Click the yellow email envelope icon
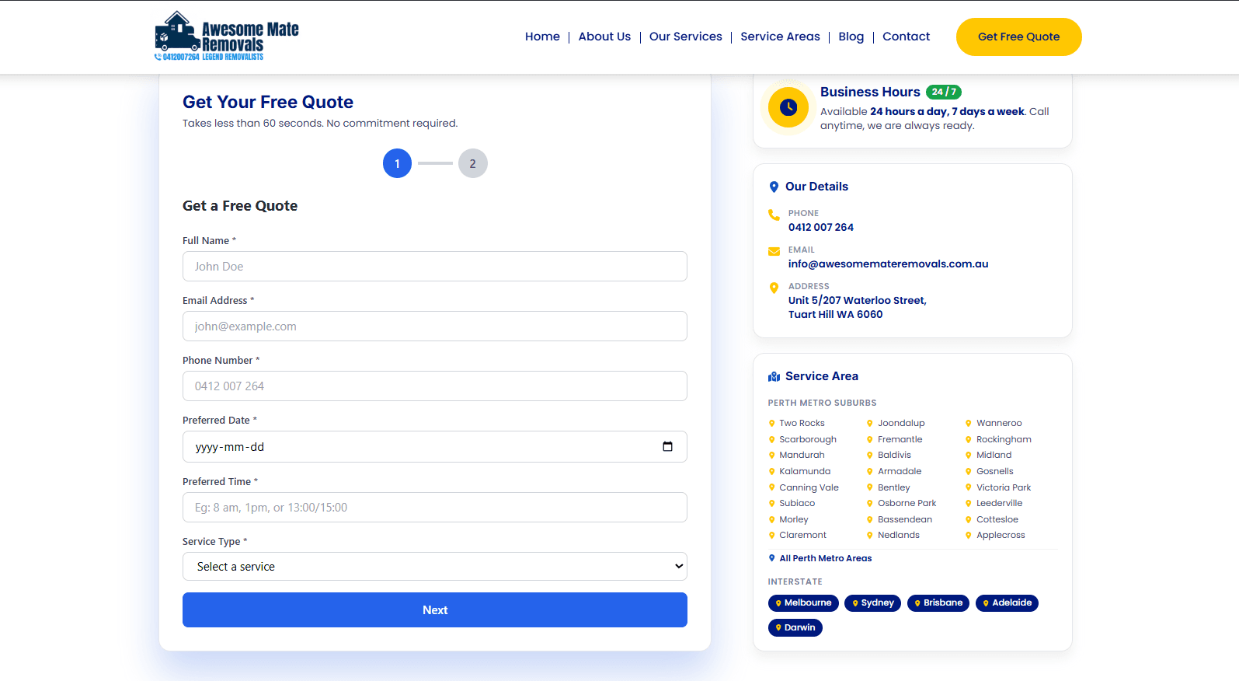Viewport: 1239px width, 681px height. pos(774,251)
